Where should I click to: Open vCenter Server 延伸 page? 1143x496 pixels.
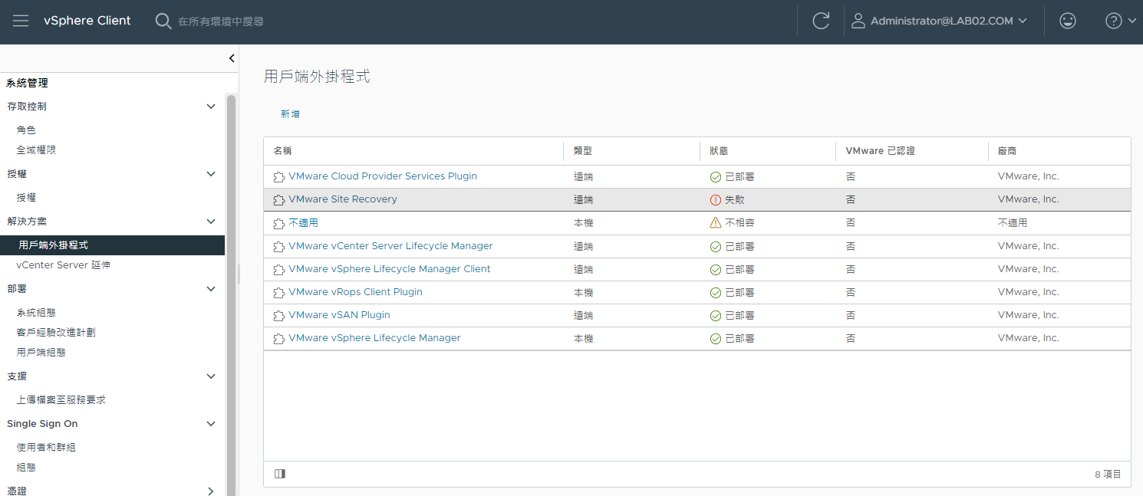(x=64, y=265)
